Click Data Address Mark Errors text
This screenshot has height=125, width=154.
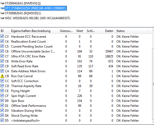(28, 71)
